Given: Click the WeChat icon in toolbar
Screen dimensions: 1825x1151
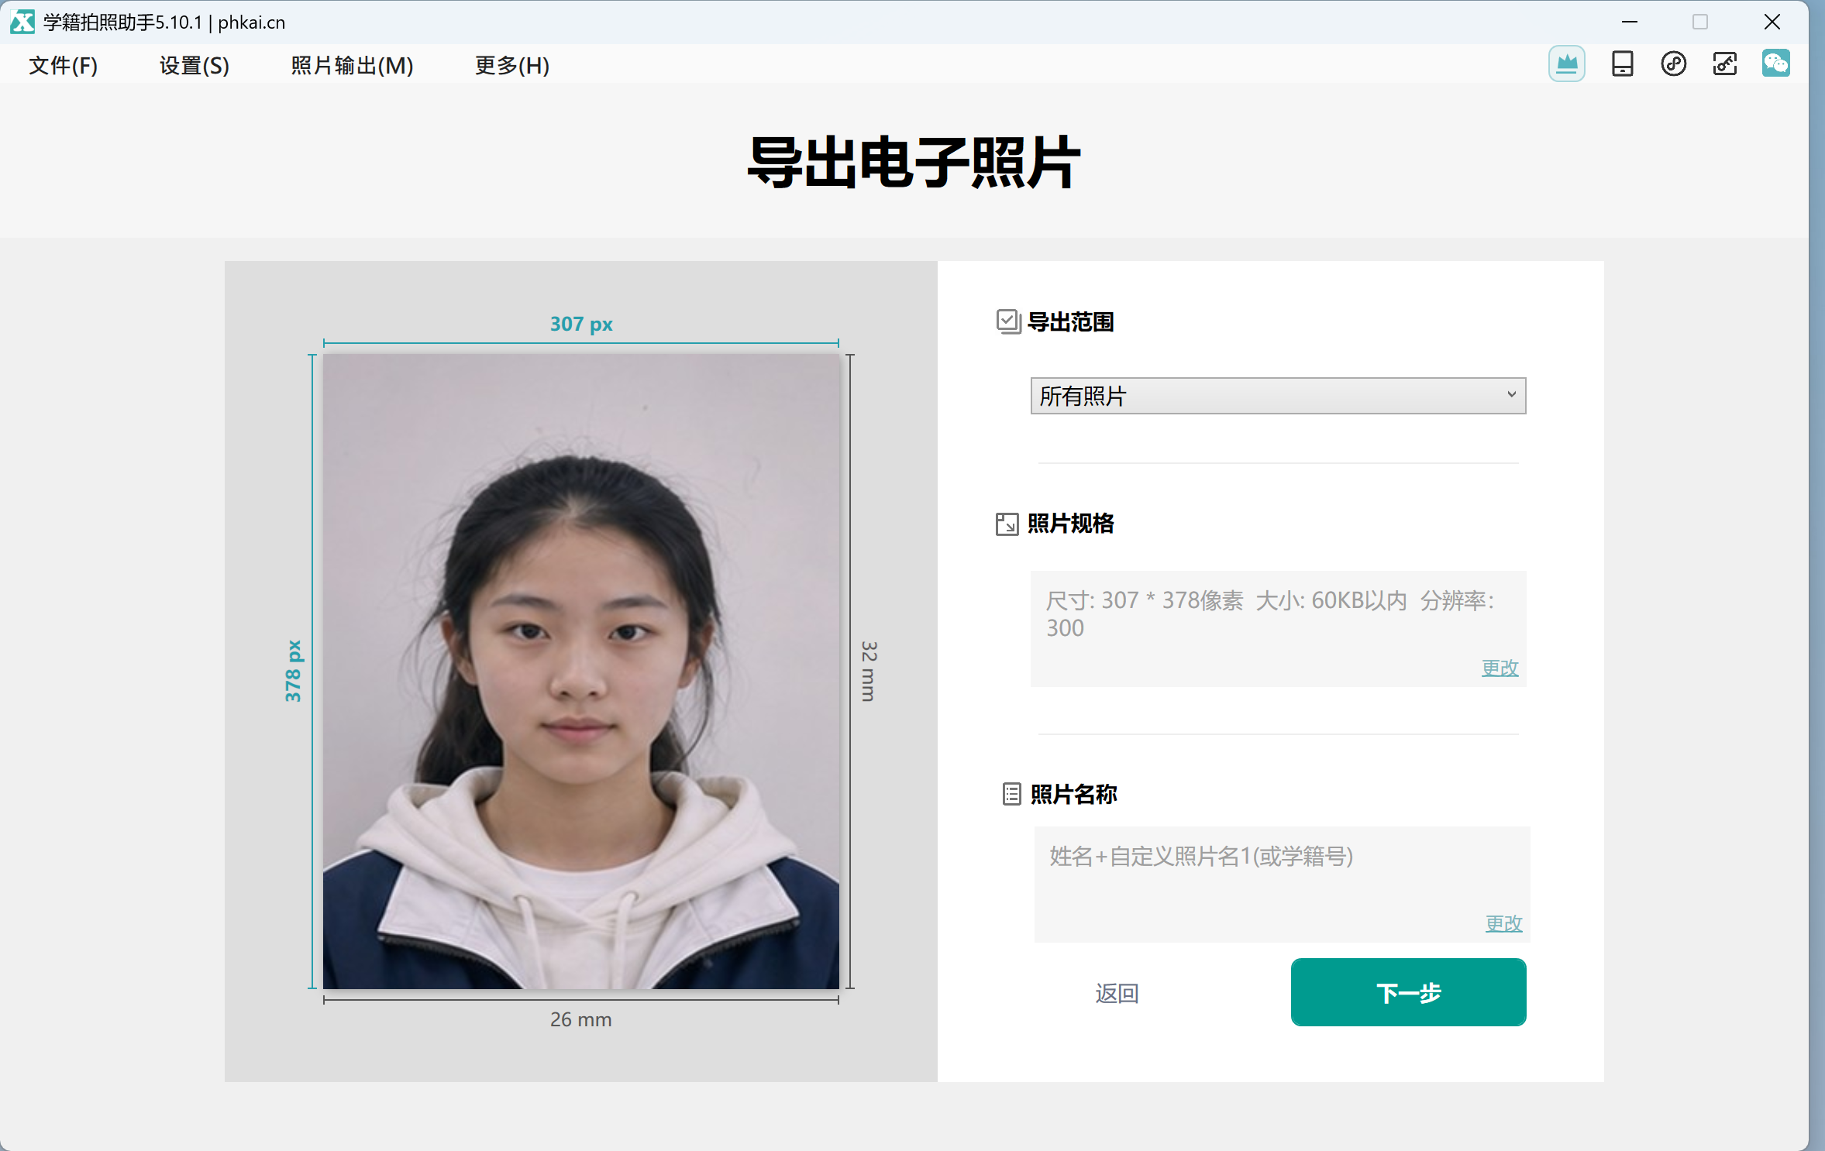Looking at the screenshot, I should 1775,64.
